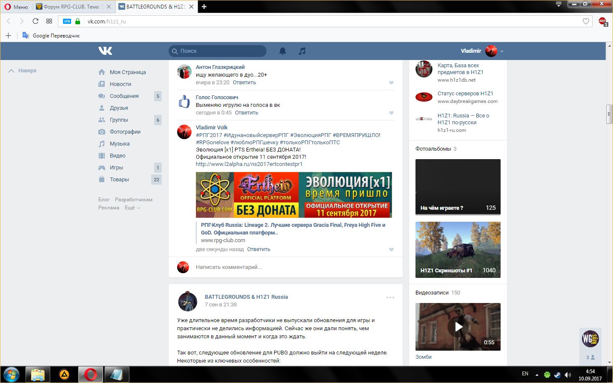The image size is (613, 383).
Task: Open the ABP adblock extension icon
Action: point(602,21)
